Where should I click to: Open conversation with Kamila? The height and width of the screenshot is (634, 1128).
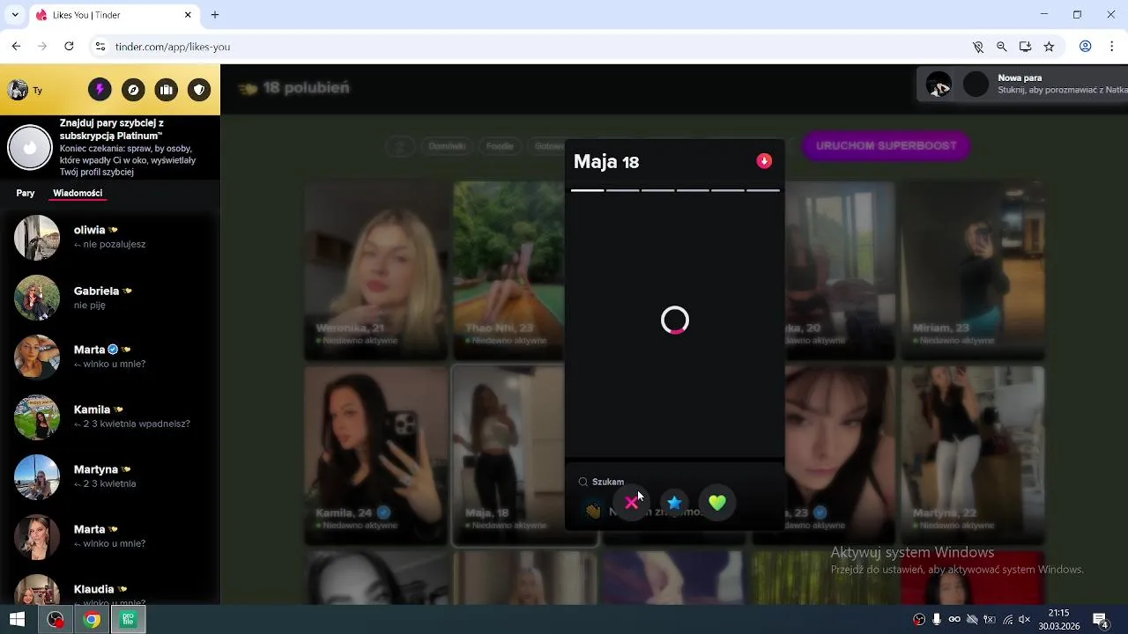point(110,417)
